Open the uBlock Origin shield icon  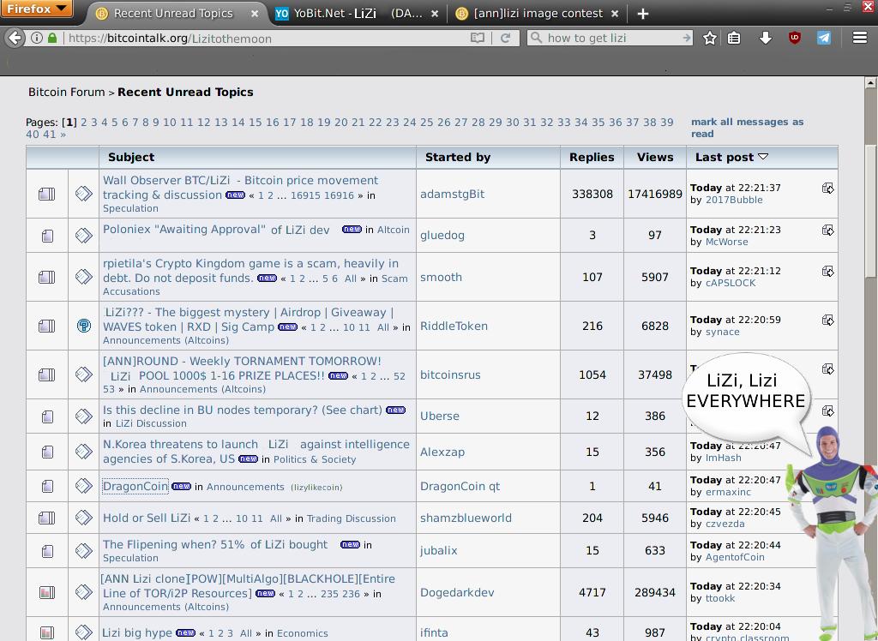click(x=794, y=38)
